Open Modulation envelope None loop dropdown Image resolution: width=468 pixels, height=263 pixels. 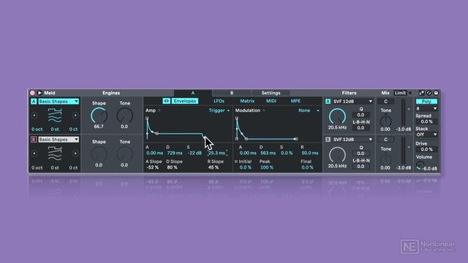[309, 110]
